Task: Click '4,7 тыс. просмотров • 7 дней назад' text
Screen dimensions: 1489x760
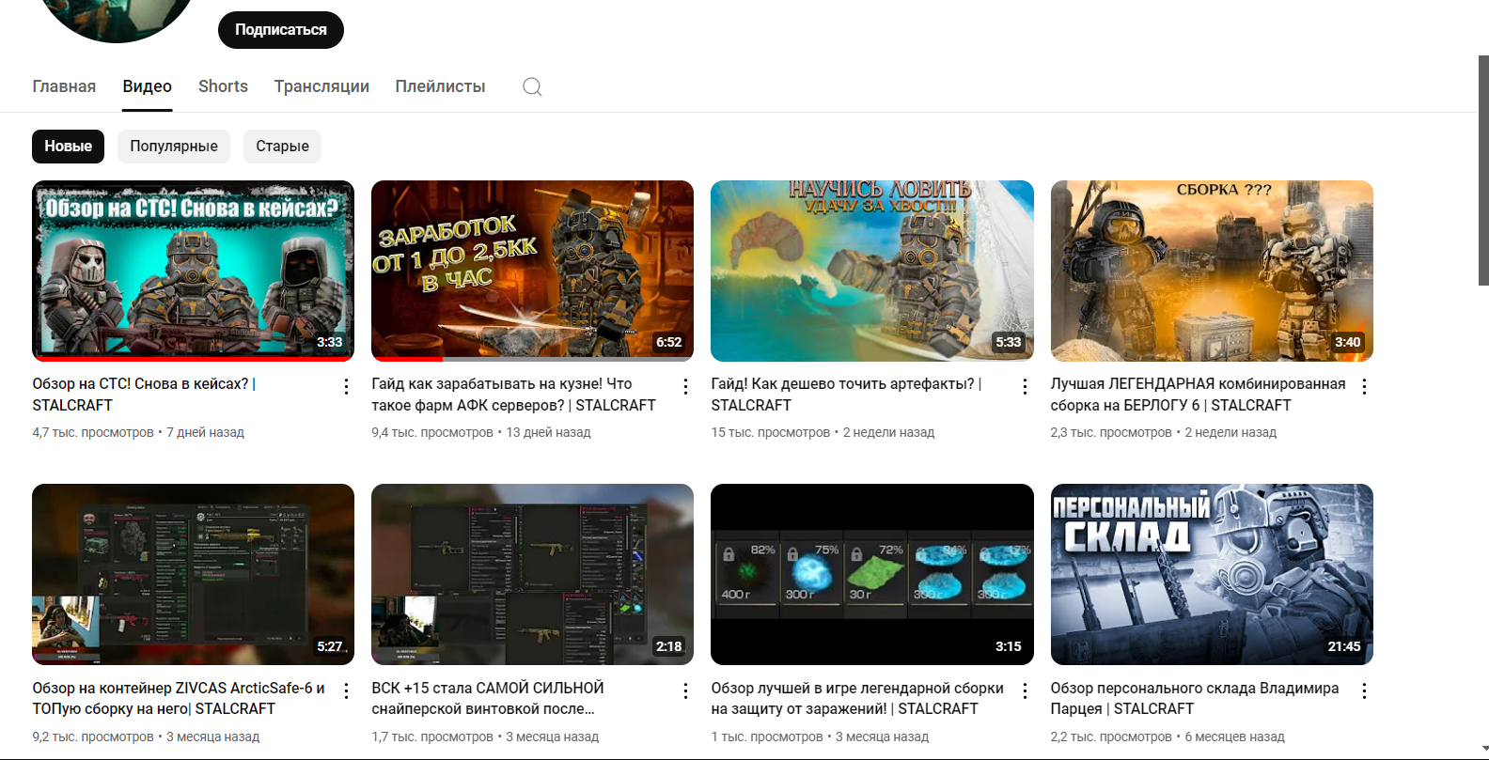Action: [x=138, y=432]
